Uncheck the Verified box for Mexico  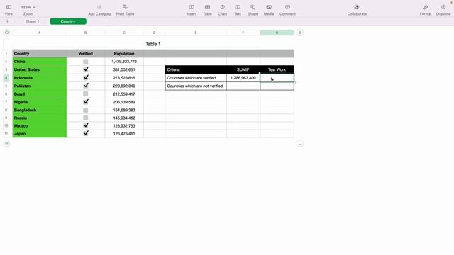[x=86, y=125]
